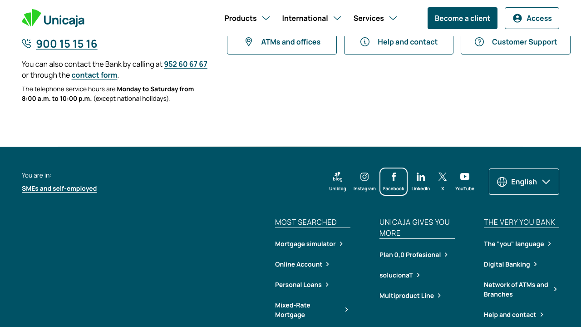Open Mortgage simulator link
Image resolution: width=581 pixels, height=327 pixels.
click(x=309, y=244)
